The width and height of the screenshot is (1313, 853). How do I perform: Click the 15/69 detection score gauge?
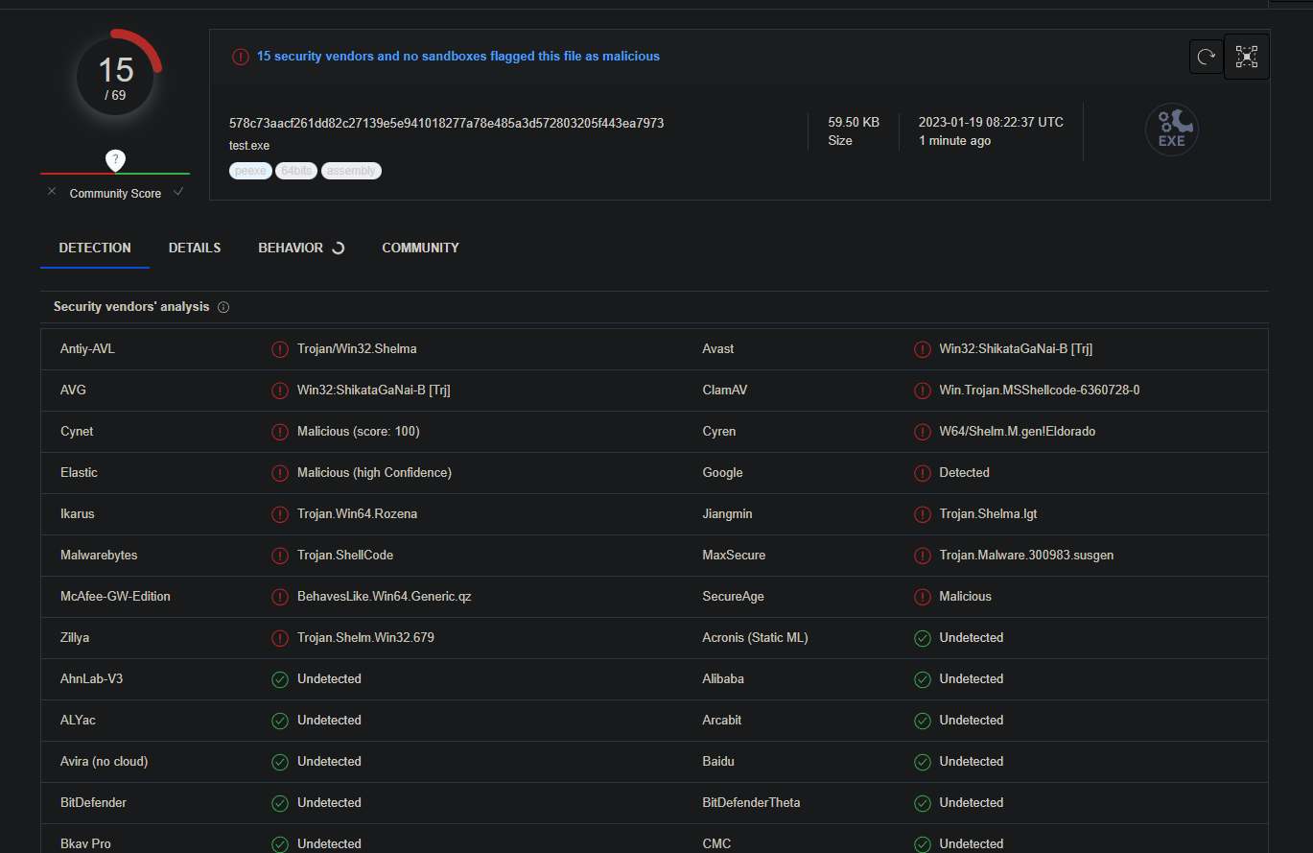[x=116, y=75]
